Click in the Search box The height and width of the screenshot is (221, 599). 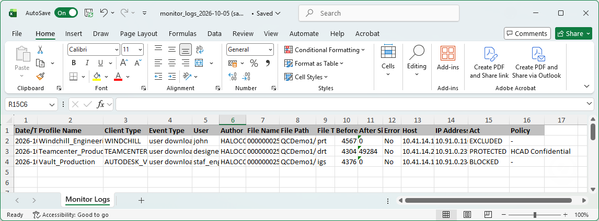(x=378, y=14)
